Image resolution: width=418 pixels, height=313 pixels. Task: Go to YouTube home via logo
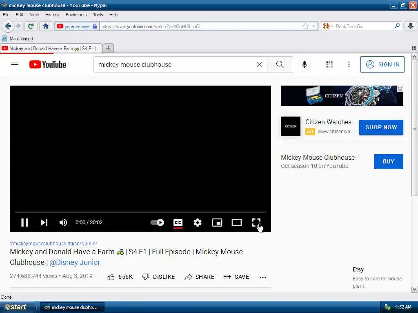click(x=48, y=64)
